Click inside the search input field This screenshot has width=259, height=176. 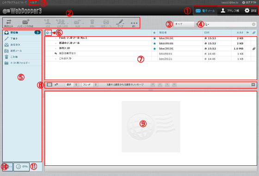click(x=230, y=24)
